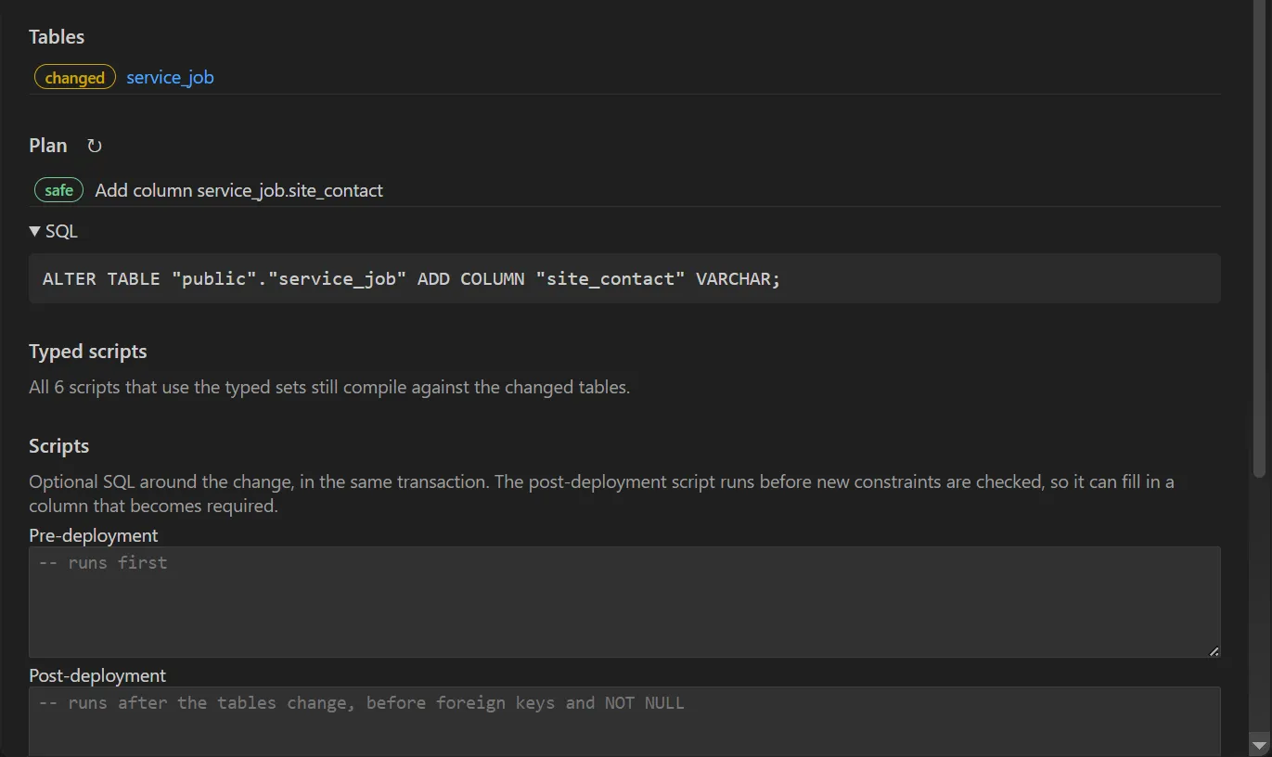Click the 'Tables' section heading

click(x=57, y=37)
